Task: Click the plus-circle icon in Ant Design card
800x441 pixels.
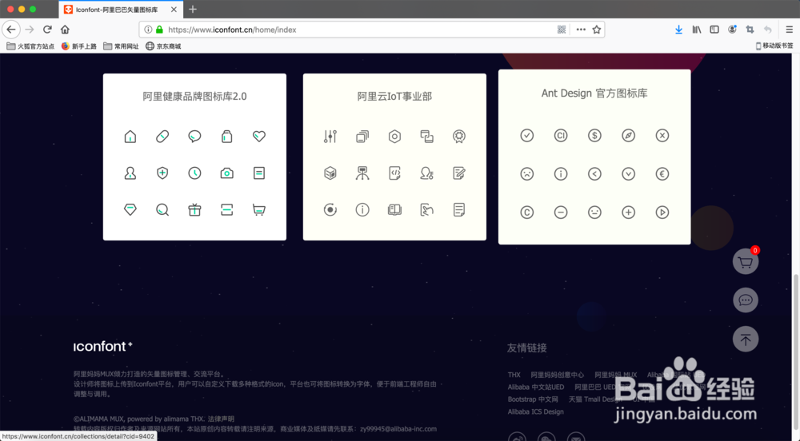Action: click(x=629, y=213)
